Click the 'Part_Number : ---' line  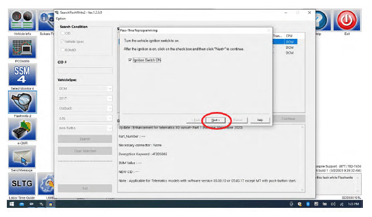[x=132, y=136]
